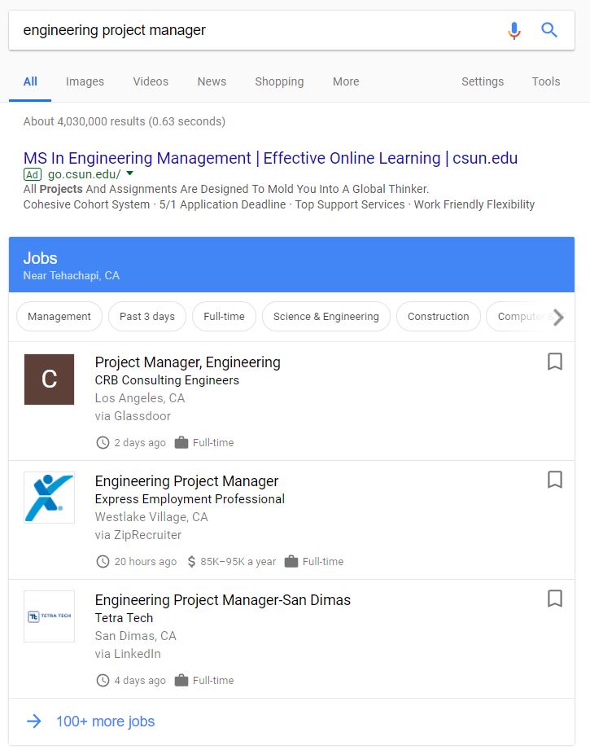Open search Tools
Viewport: 590px width, 750px height.
[545, 81]
